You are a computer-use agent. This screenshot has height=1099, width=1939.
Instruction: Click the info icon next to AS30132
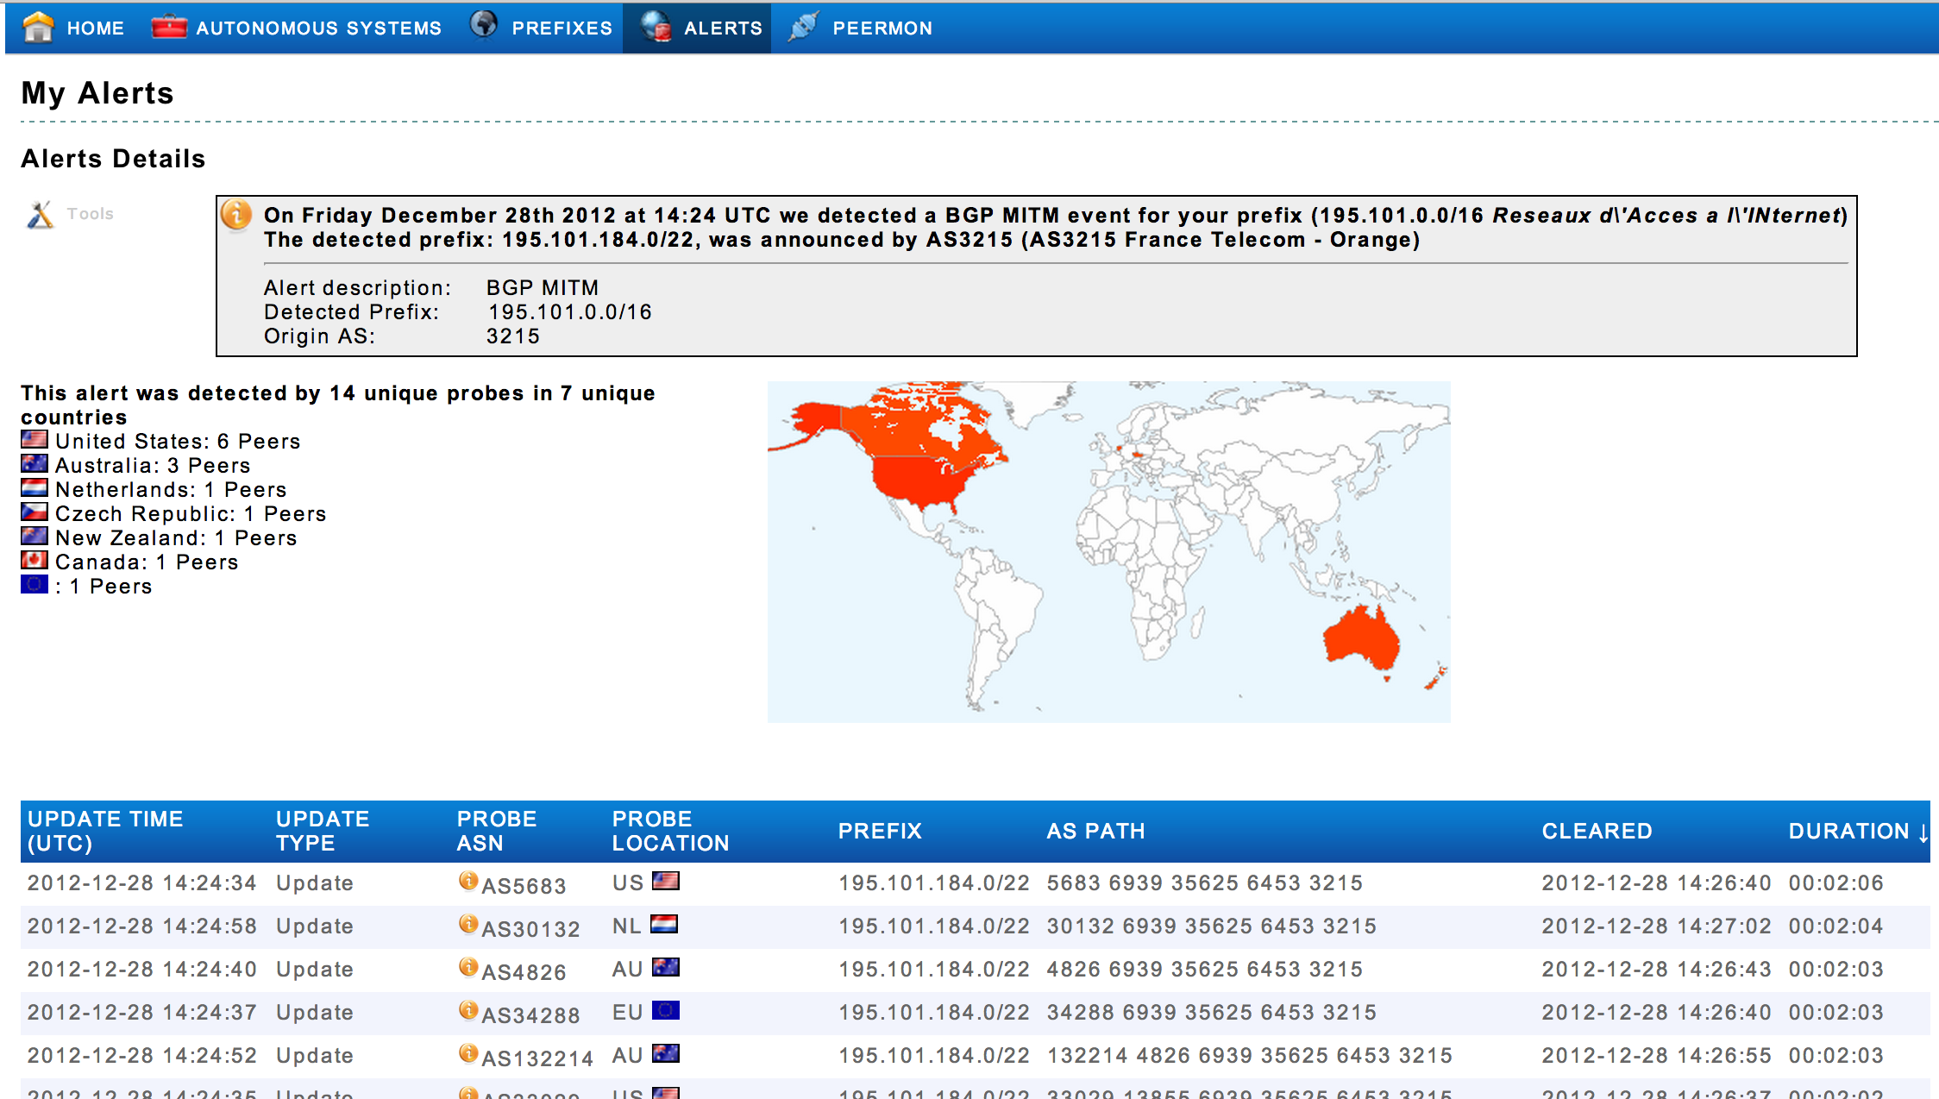click(x=468, y=924)
